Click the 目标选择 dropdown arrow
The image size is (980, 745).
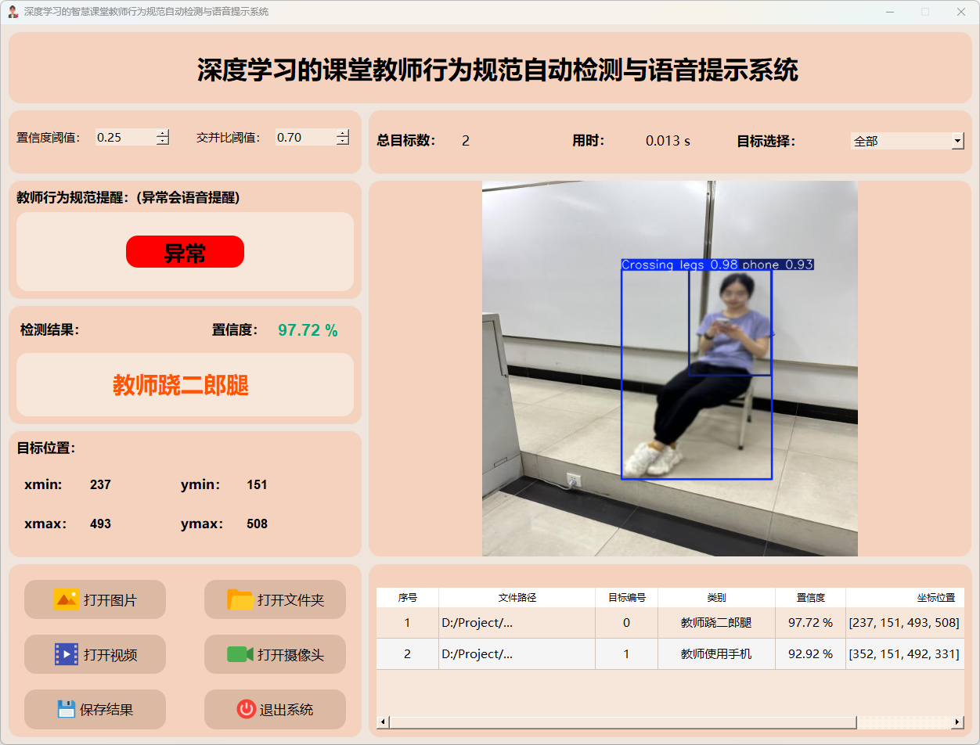click(958, 141)
